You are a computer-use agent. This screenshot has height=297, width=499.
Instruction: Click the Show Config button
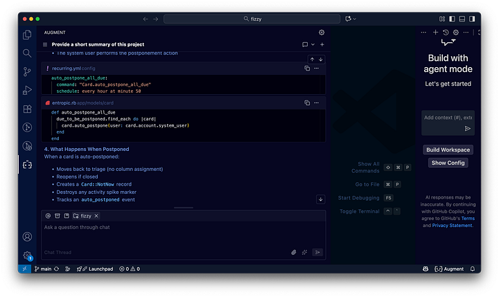(448, 163)
